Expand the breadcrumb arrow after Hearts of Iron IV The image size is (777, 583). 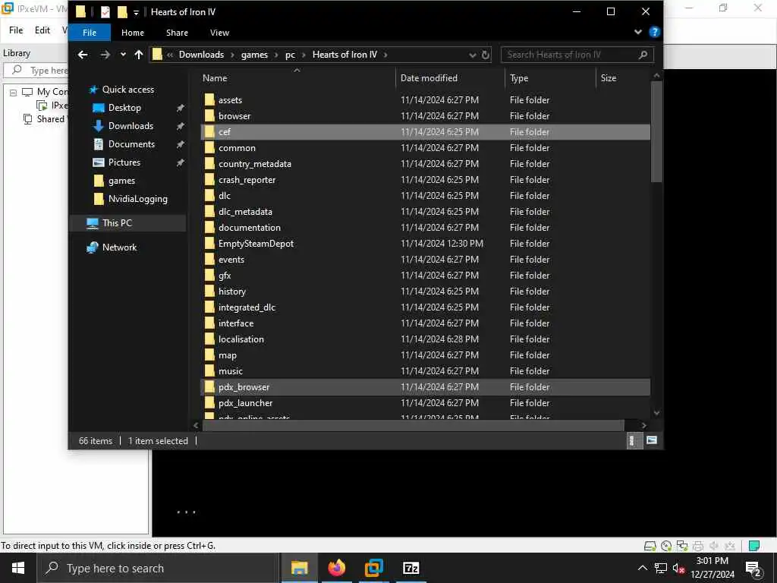pos(385,55)
